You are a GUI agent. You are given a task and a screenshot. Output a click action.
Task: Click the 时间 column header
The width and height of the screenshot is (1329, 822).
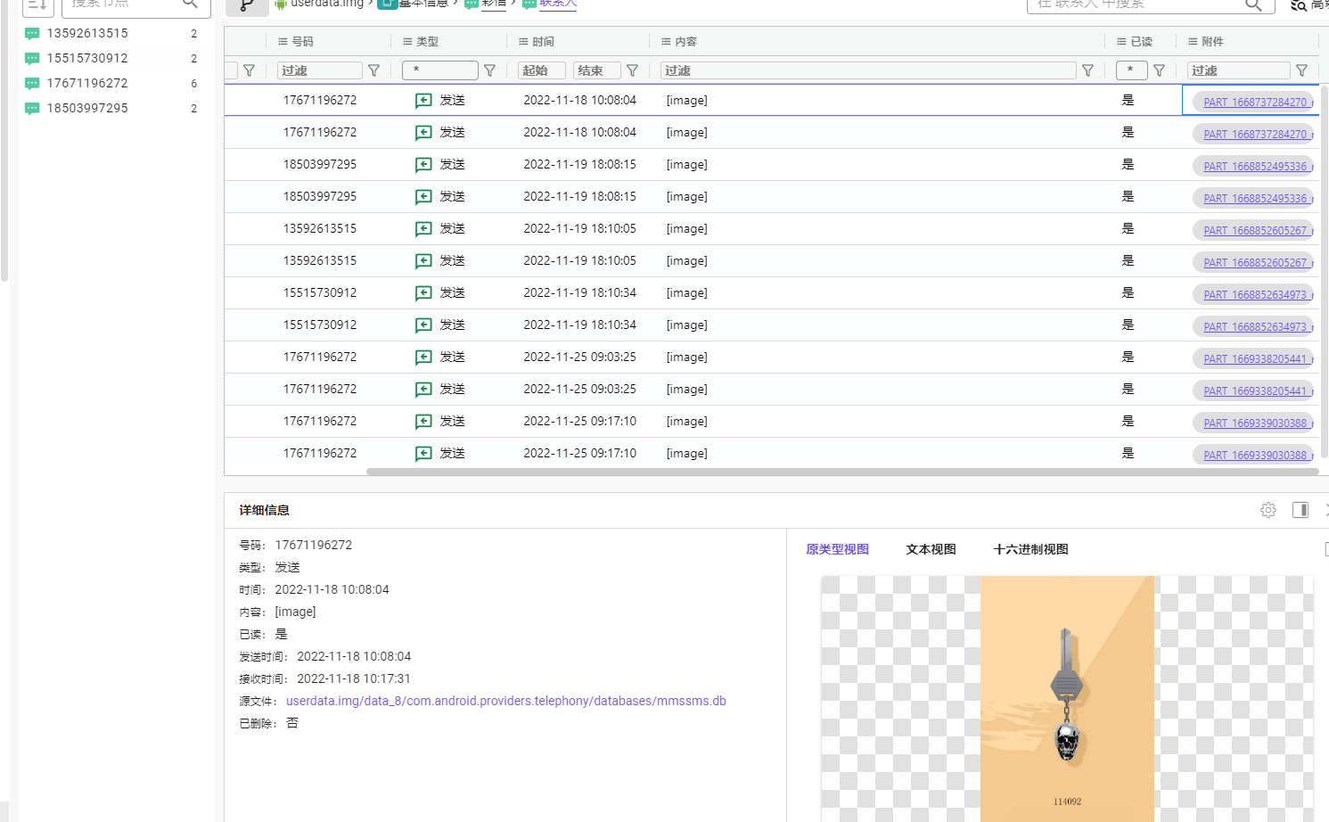(543, 42)
